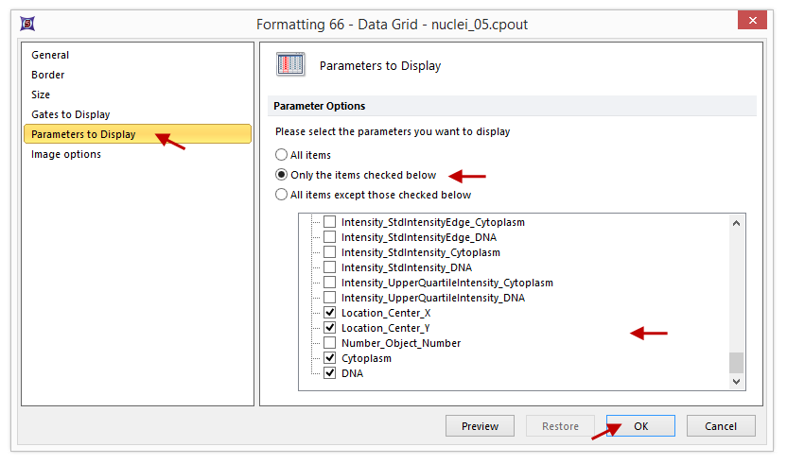Screen dimensions: 787x464
Task: Open the Size settings category
Action: [41, 95]
